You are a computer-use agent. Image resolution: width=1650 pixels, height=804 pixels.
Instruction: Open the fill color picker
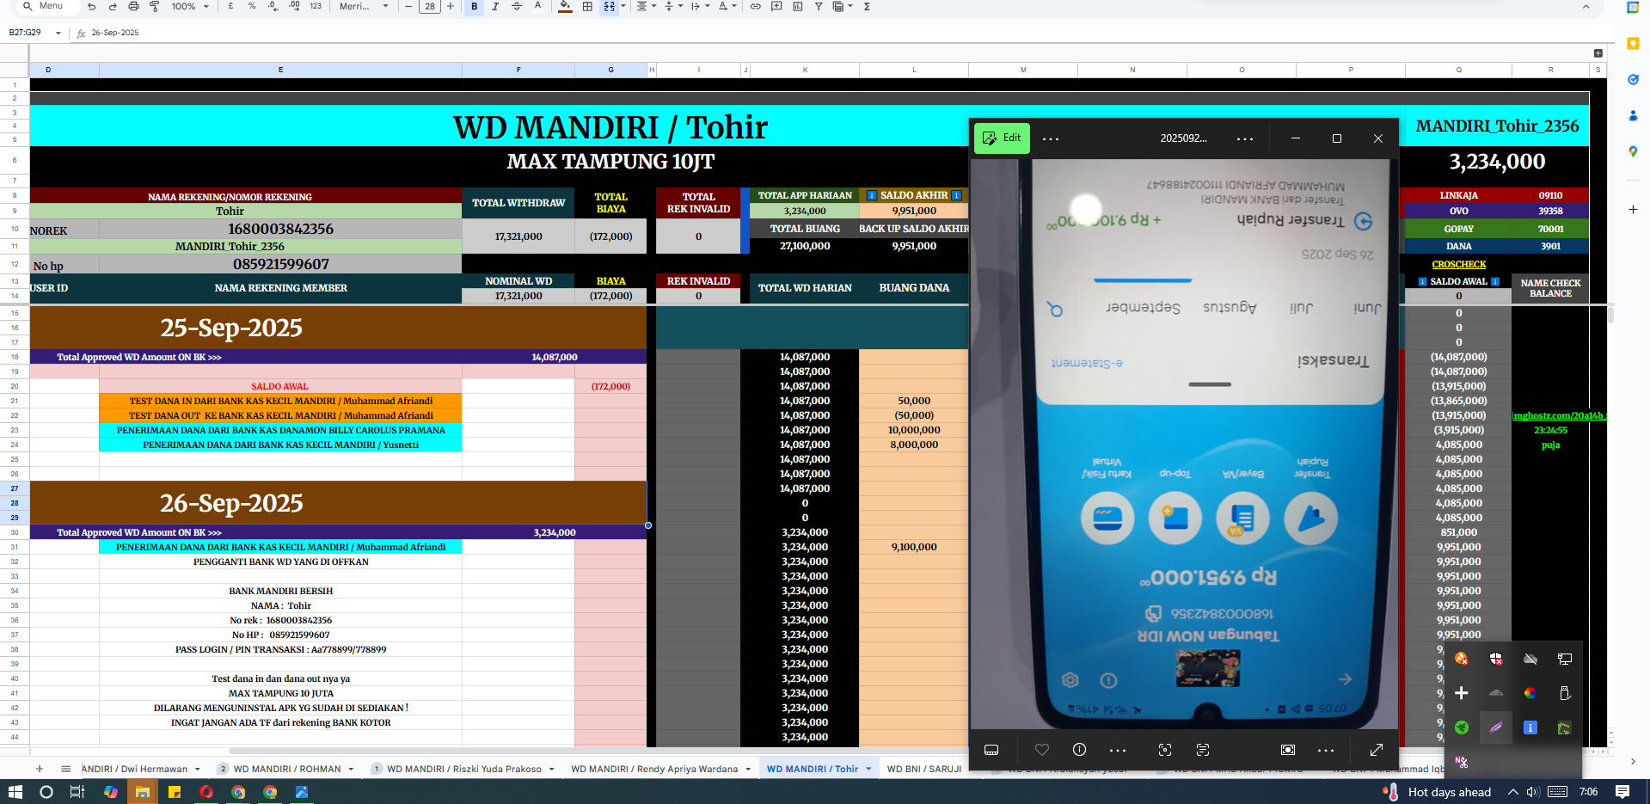tap(565, 6)
